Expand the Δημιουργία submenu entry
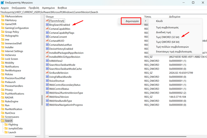The width and height of the screenshot is (207, 138). point(132,21)
